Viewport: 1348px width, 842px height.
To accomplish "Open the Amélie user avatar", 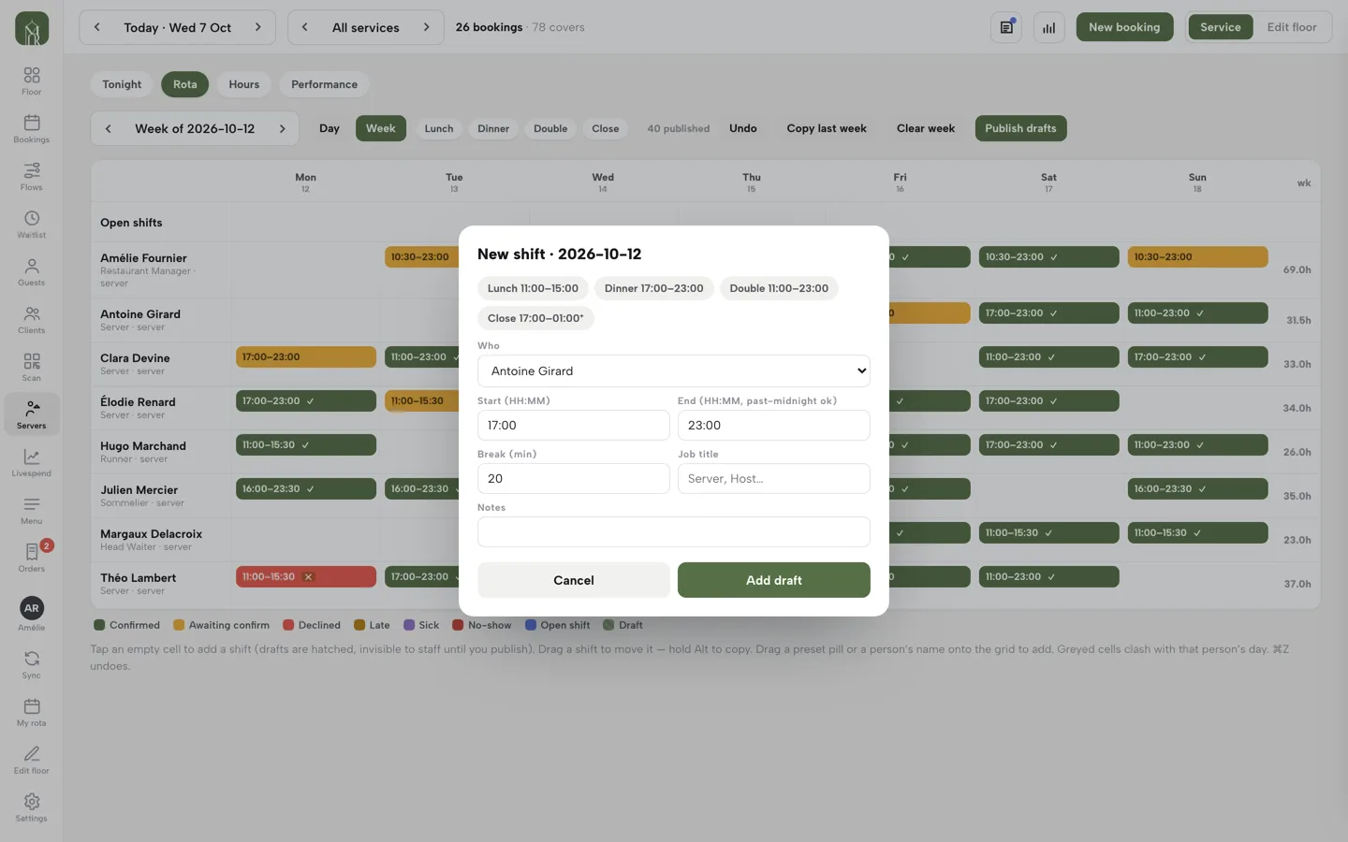I will click(32, 608).
